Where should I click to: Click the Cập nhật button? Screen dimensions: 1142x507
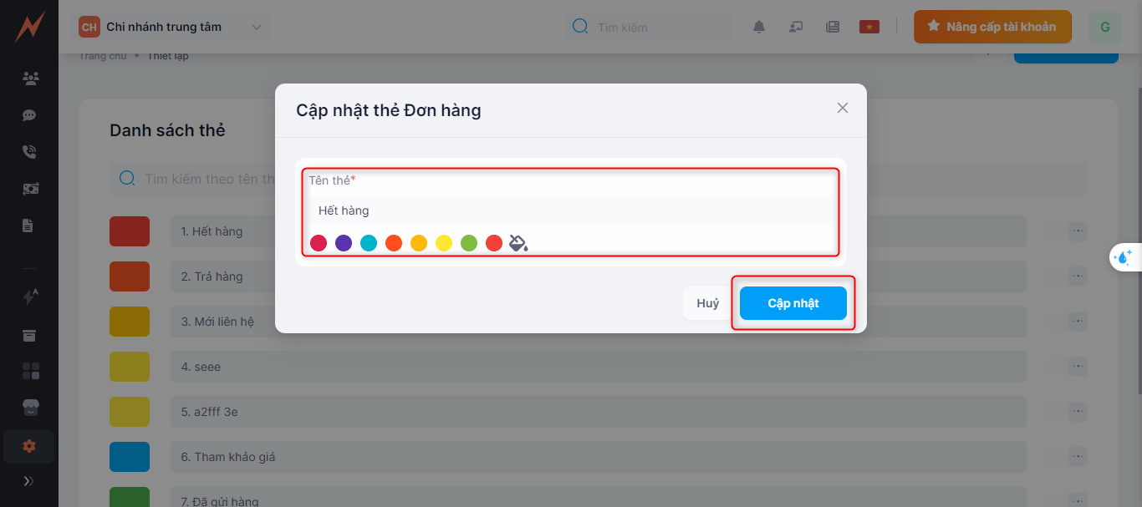[x=793, y=303]
